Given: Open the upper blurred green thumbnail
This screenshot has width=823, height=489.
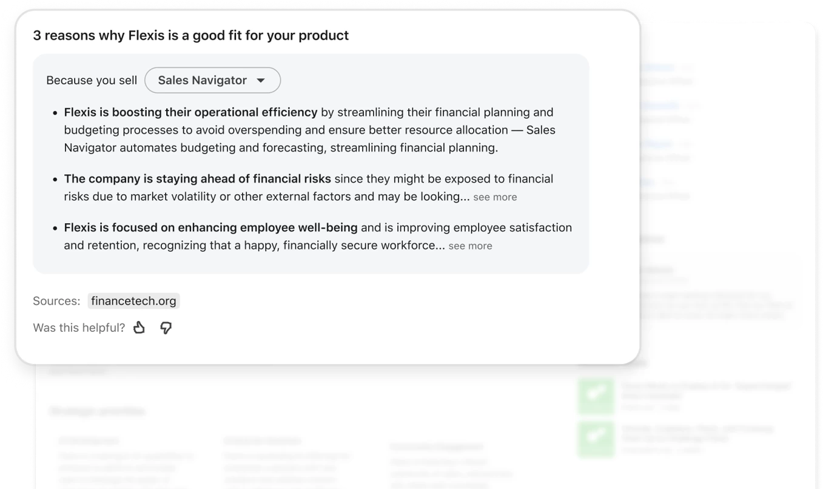Looking at the screenshot, I should 596,396.
